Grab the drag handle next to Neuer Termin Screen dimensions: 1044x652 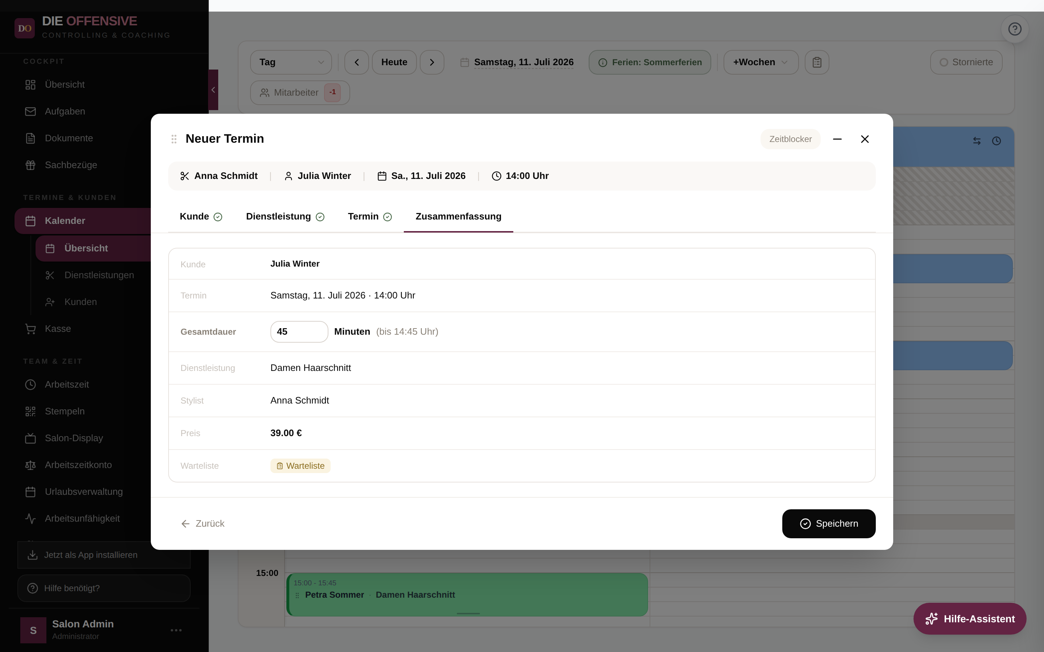pos(174,139)
